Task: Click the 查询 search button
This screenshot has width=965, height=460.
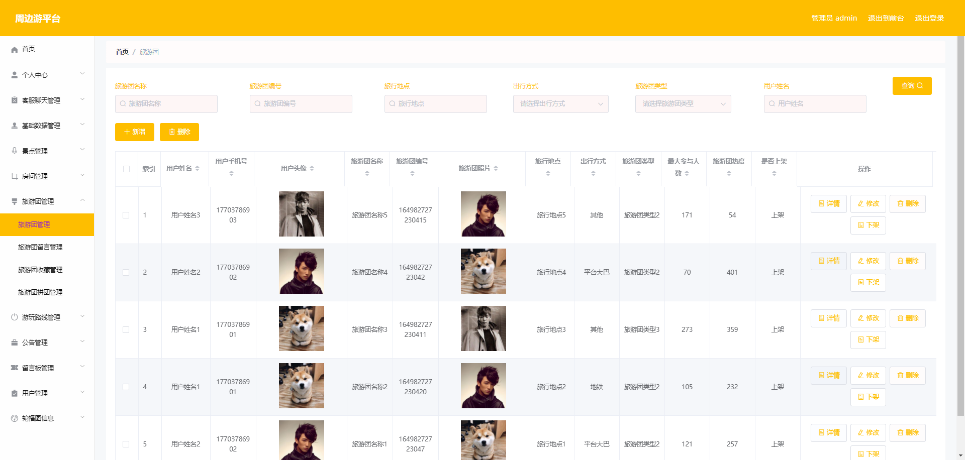Action: coord(912,86)
